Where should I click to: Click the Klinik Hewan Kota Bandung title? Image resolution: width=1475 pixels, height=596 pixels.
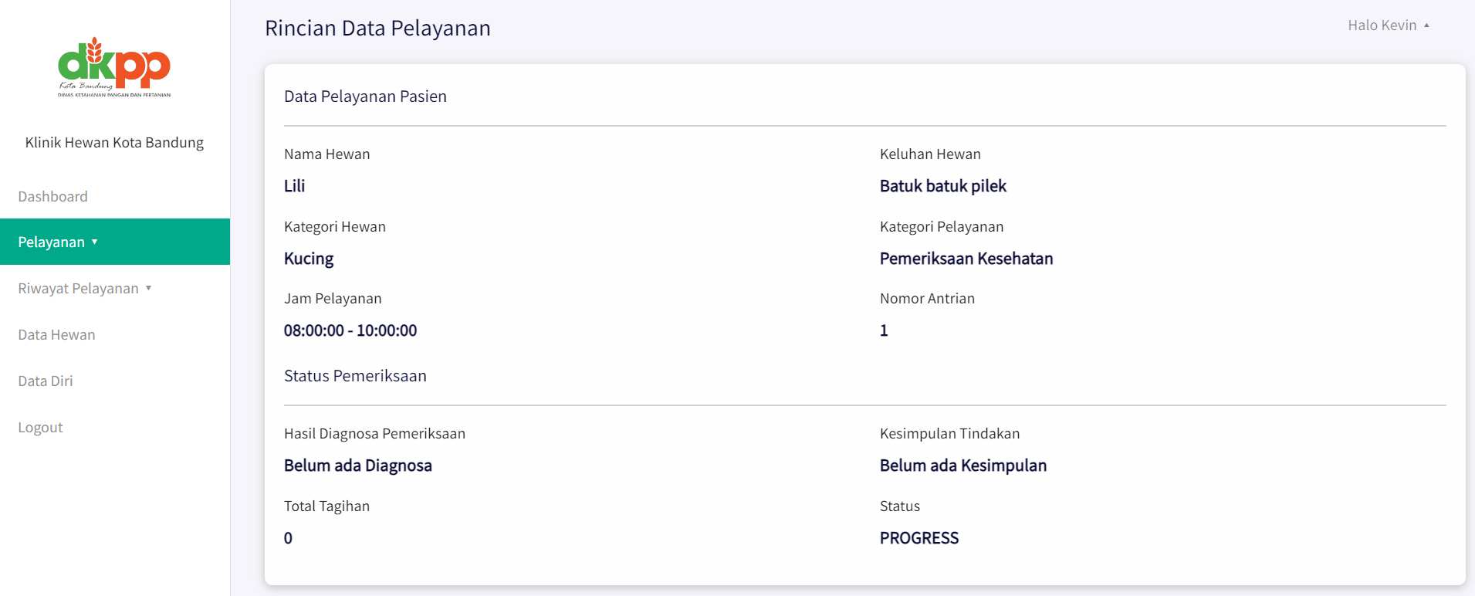tap(114, 142)
